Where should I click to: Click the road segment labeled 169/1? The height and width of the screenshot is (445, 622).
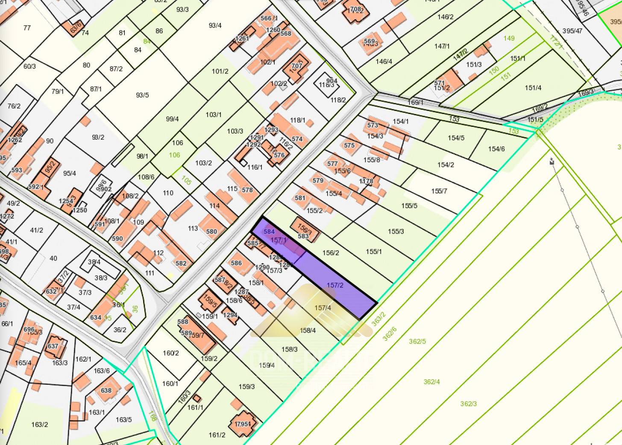[417, 102]
